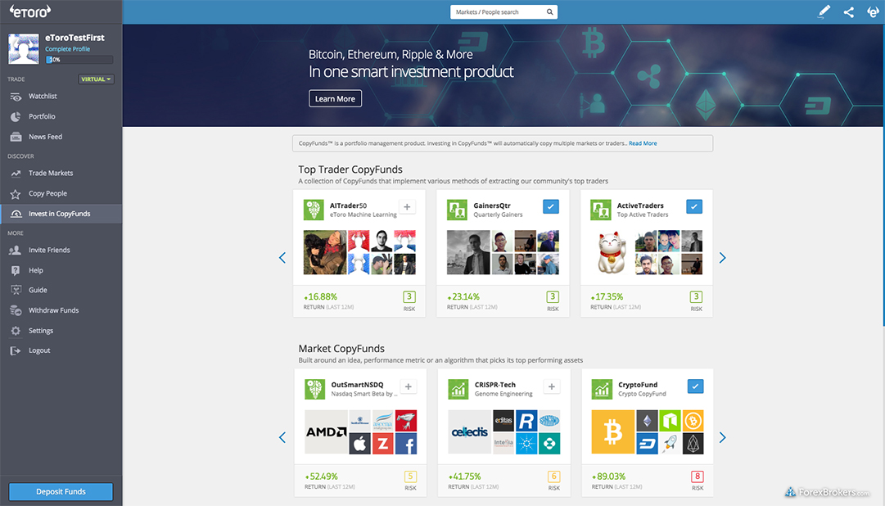Show previous Market CopyFunds

(282, 438)
